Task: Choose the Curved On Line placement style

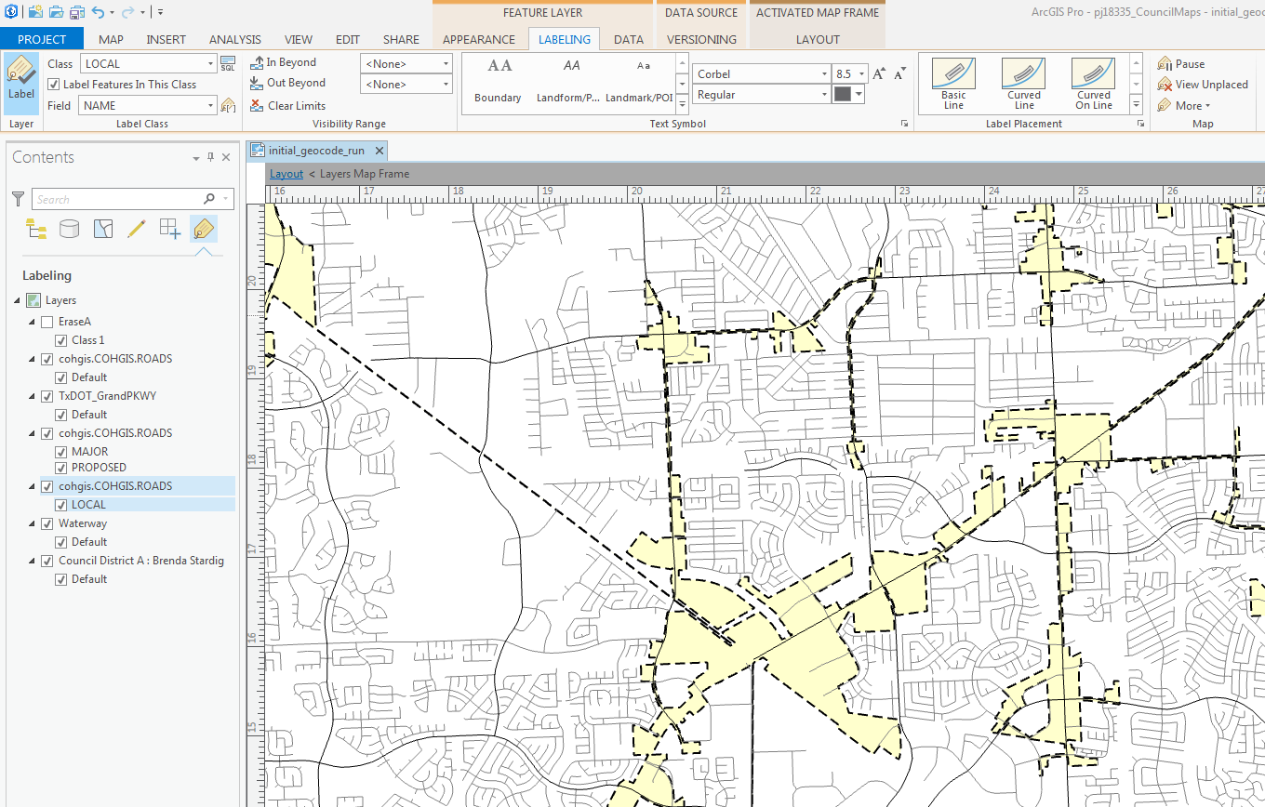Action: click(x=1094, y=84)
